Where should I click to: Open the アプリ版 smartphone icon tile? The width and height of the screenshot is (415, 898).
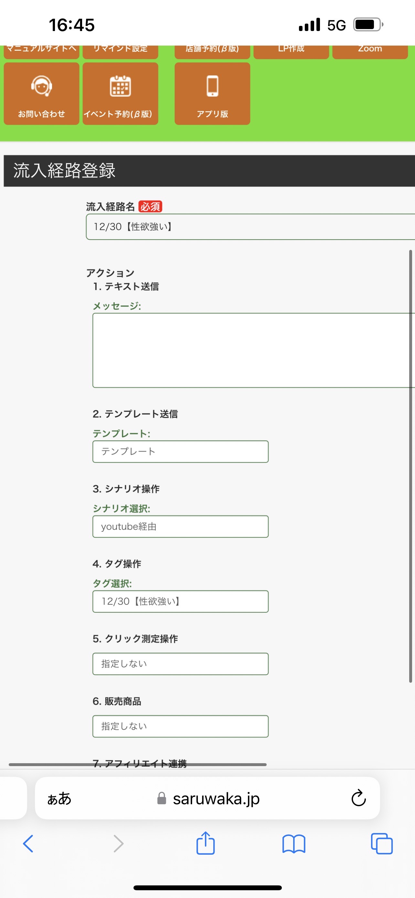(212, 93)
